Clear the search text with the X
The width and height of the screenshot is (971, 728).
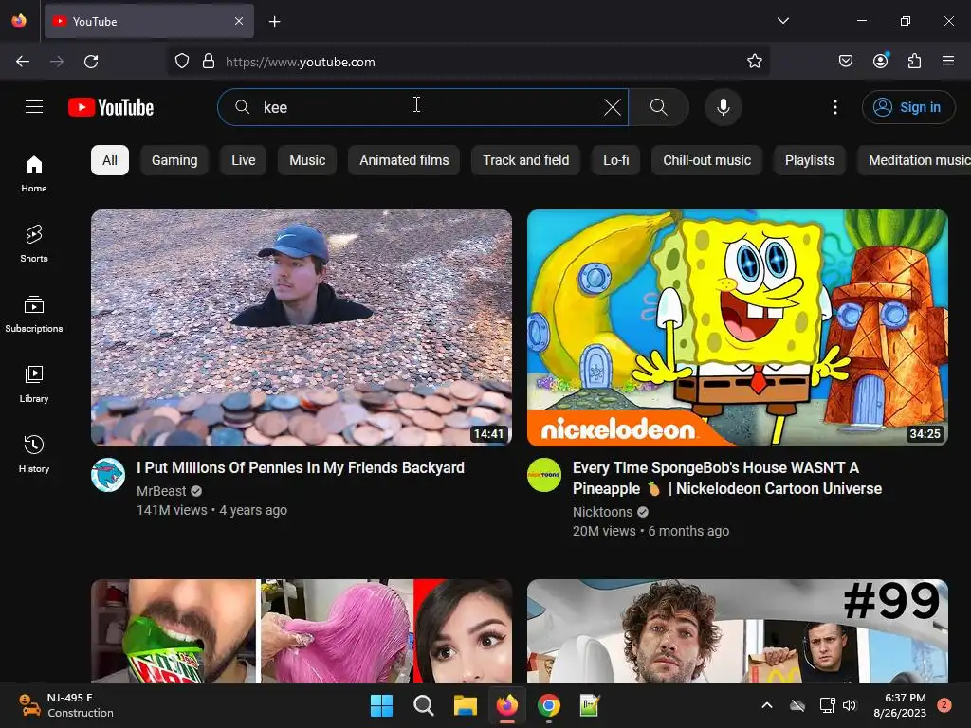click(x=612, y=107)
